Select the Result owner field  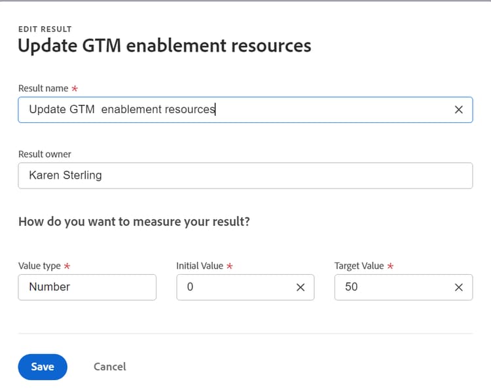(245, 175)
